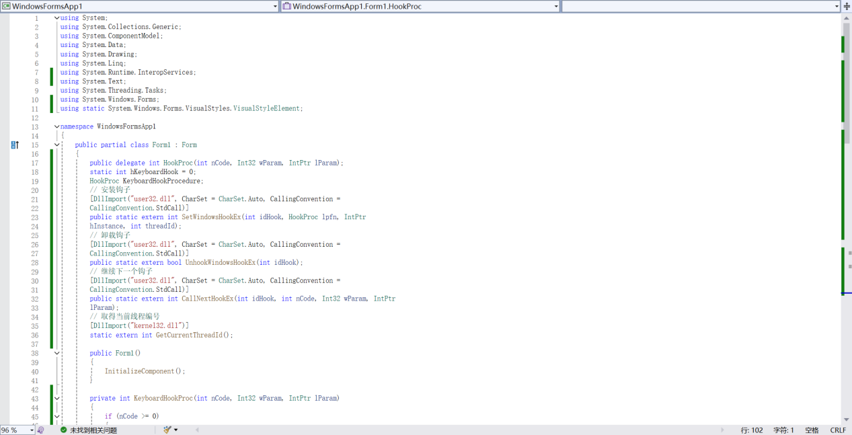Image resolution: width=852 pixels, height=435 pixels.
Task: Collapse the namespace WindowsFormsApp1 block
Action: click(x=56, y=126)
